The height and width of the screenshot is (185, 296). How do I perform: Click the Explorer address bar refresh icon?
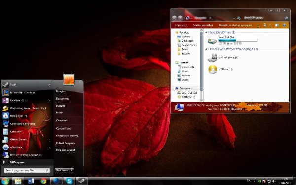[239, 18]
